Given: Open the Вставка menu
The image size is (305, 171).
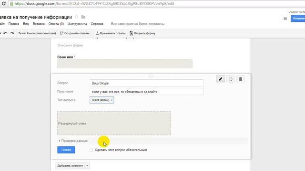Looking at the screenshot, I should (x=39, y=24).
